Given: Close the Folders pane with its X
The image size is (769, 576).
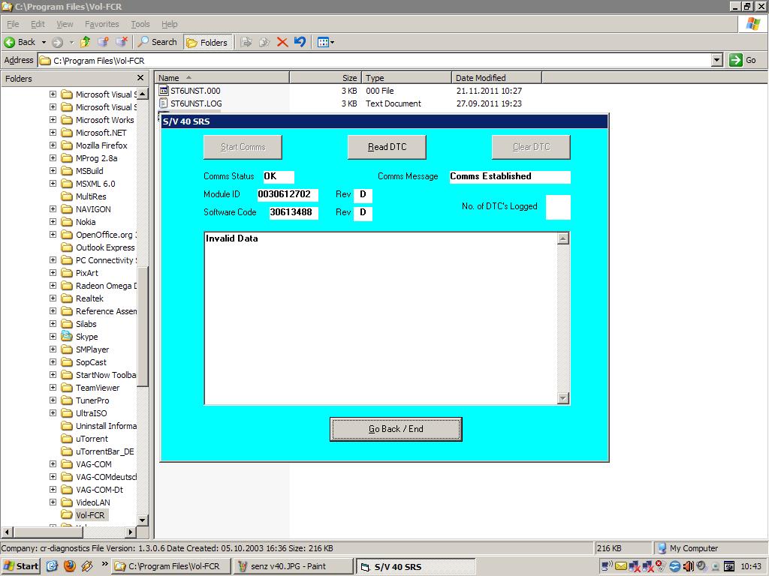Looking at the screenshot, I should coord(140,78).
